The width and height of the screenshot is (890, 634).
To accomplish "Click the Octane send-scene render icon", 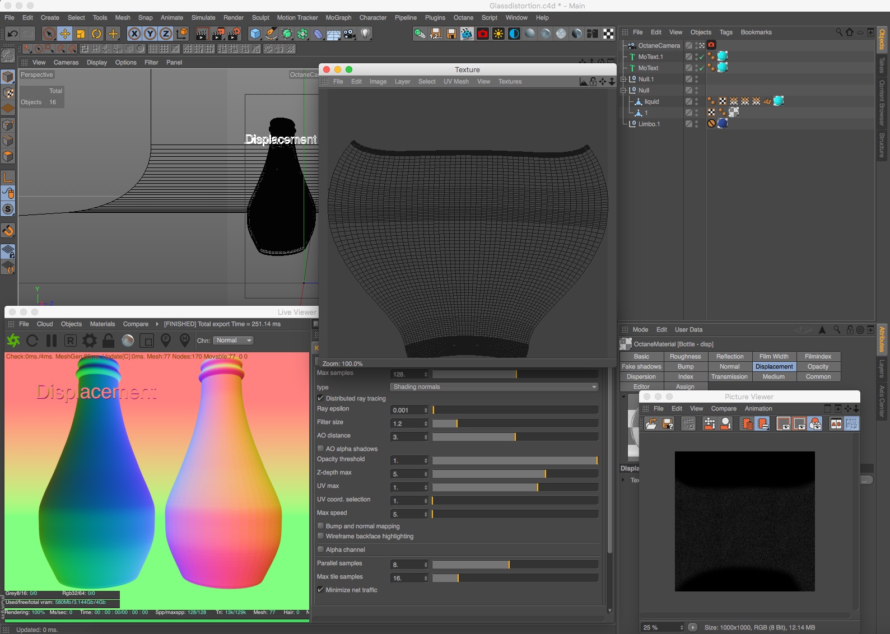I will pos(13,340).
